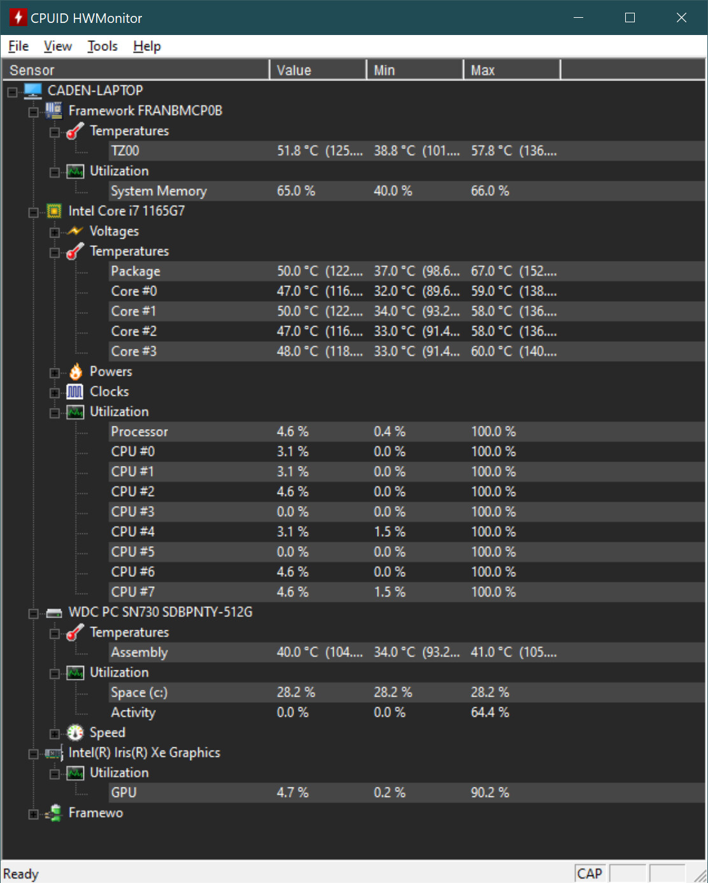Expand the Clocks node
This screenshot has width=708, height=883.
coord(55,393)
